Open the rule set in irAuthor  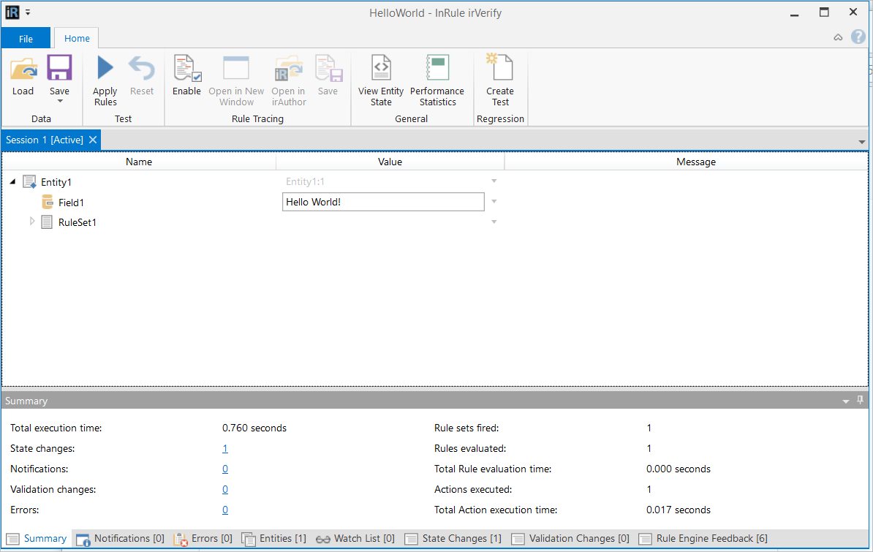[288, 69]
